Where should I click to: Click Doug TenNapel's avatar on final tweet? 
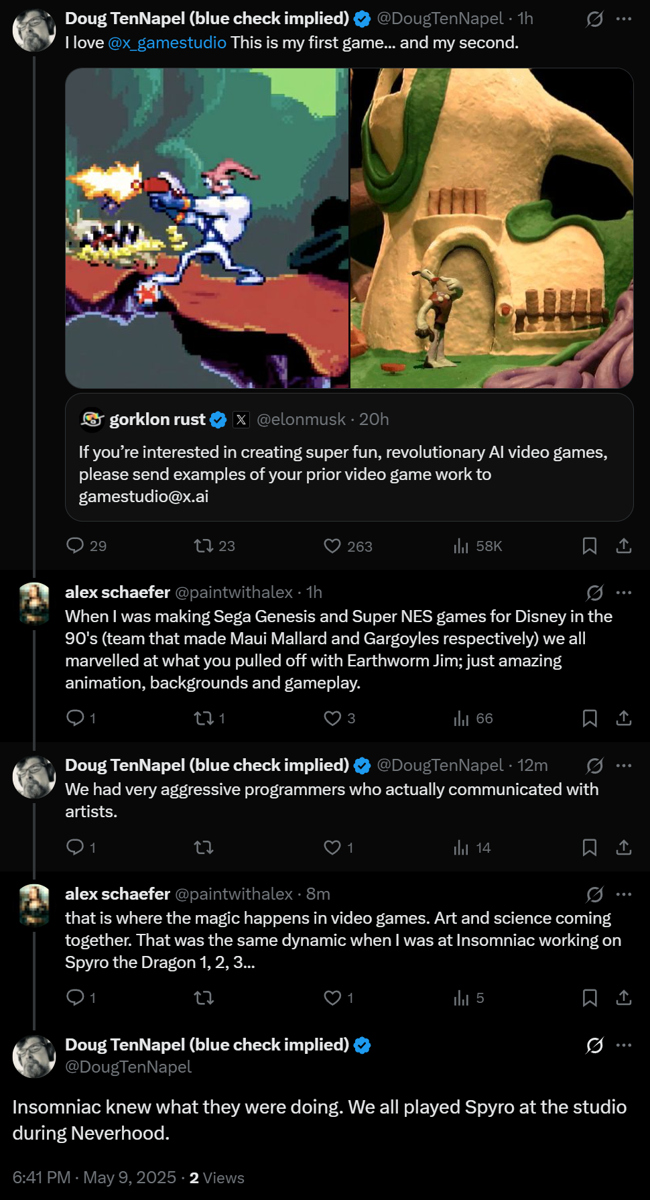click(x=34, y=1056)
